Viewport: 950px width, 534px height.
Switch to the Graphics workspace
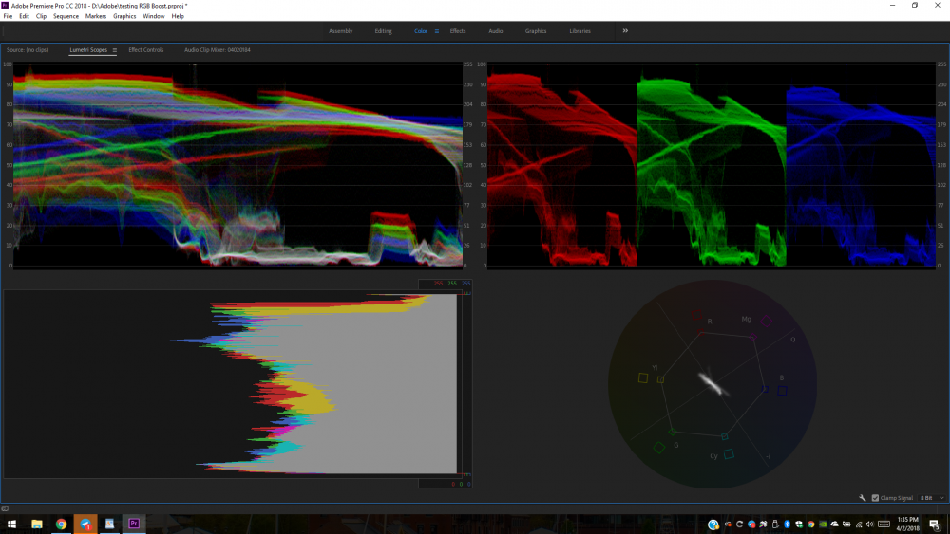click(536, 31)
